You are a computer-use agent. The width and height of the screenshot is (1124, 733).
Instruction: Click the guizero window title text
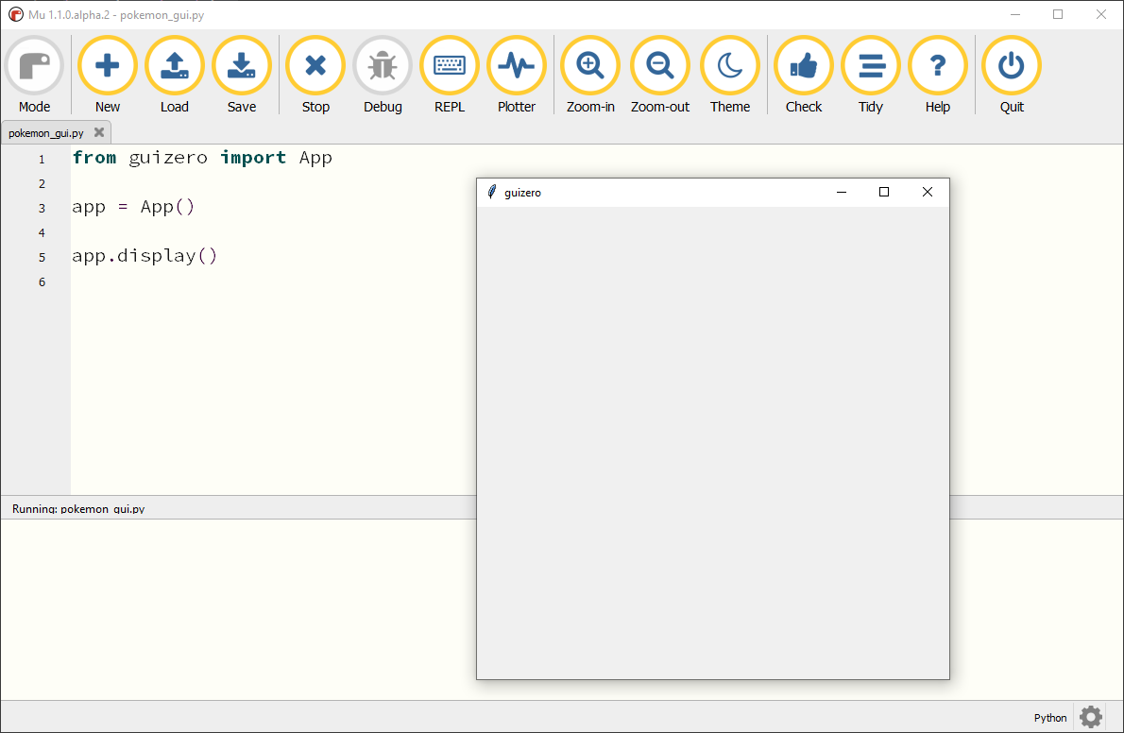coord(522,192)
